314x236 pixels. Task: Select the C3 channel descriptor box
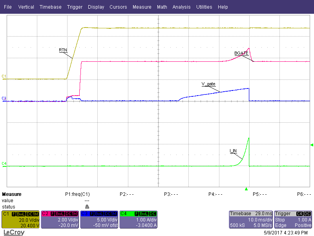coord(99,219)
